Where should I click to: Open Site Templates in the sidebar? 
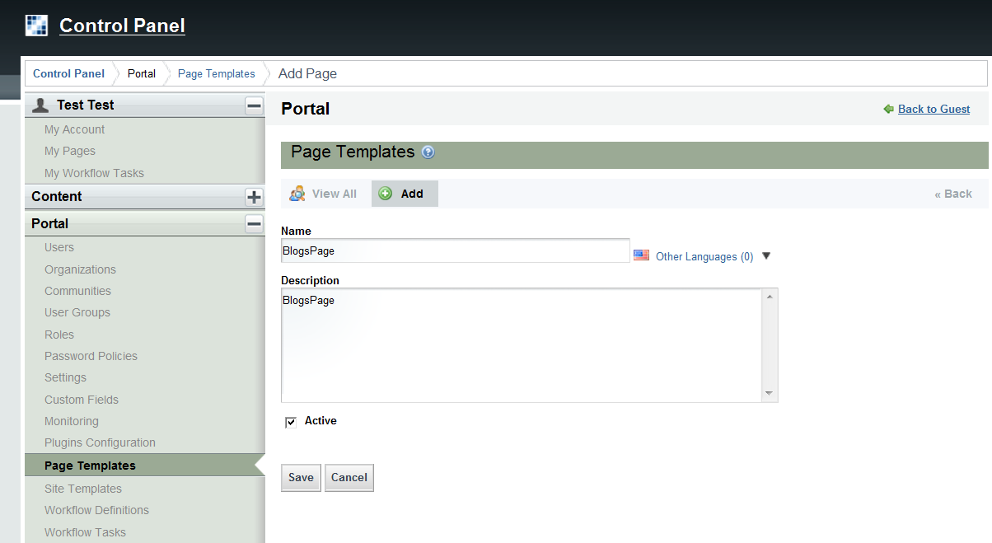(x=83, y=489)
